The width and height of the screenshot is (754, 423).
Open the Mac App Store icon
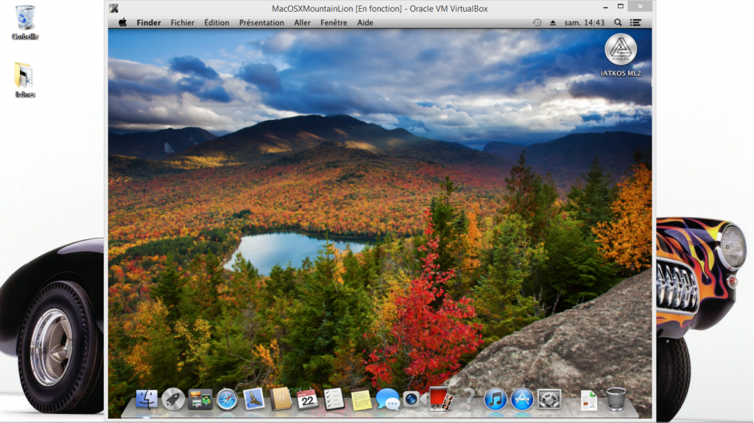point(521,399)
